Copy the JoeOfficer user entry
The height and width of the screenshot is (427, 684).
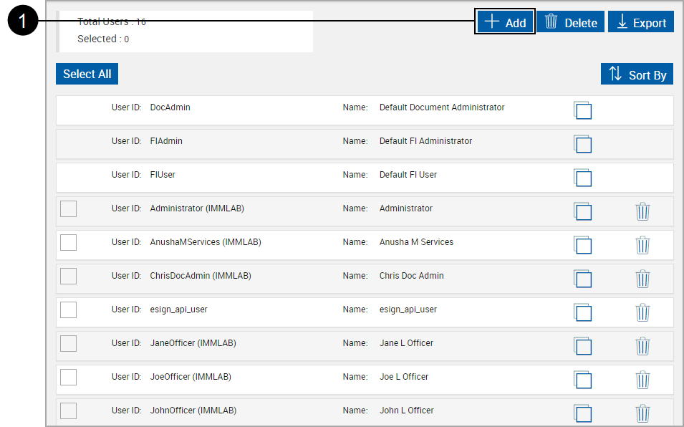click(x=582, y=380)
